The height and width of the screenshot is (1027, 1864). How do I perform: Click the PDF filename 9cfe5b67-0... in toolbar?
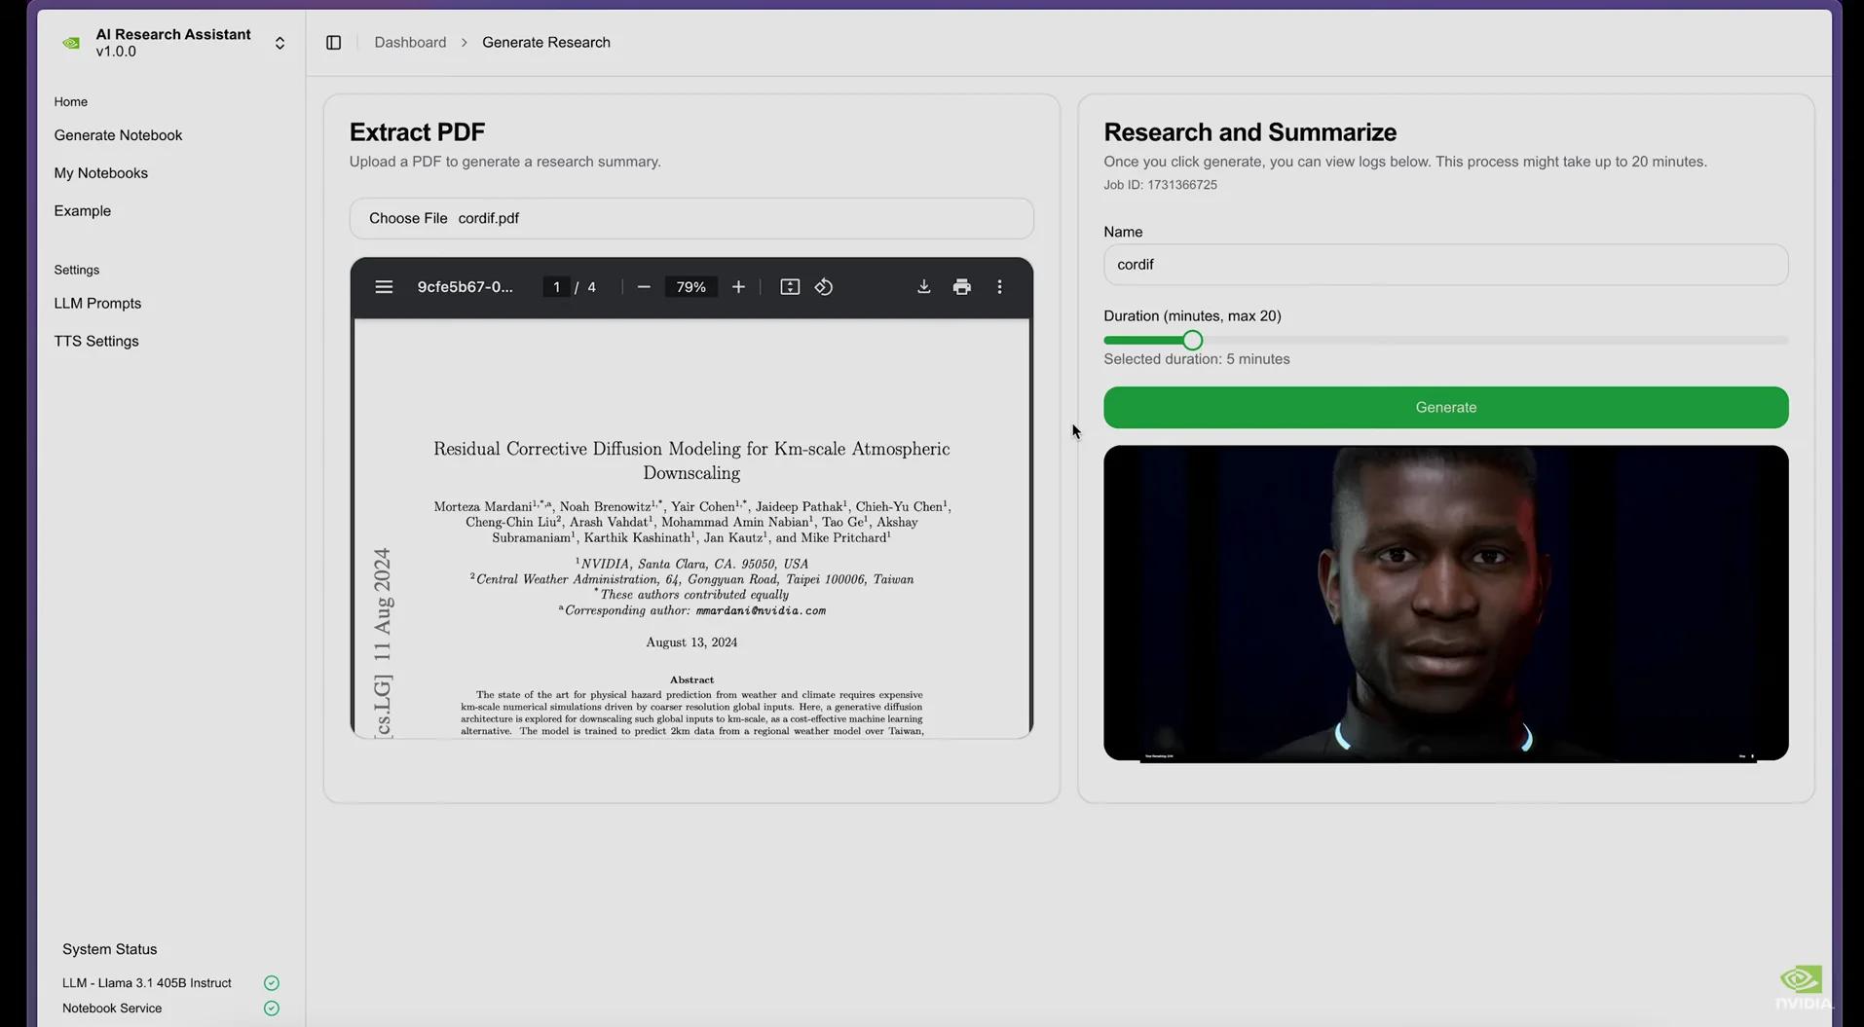click(x=465, y=287)
